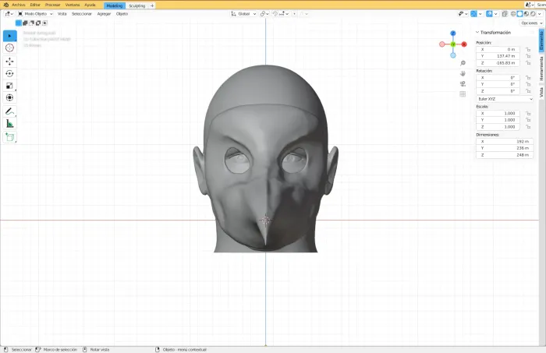
Task: Toggle lock for Rotación Z
Action: point(528,91)
